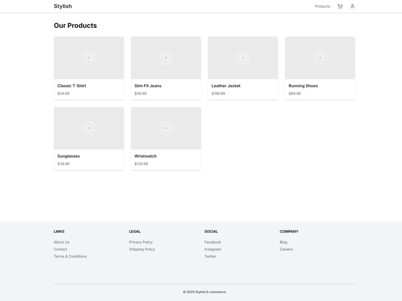
Task: Open the Slim Fit Jeans product image
Action: [x=166, y=58]
